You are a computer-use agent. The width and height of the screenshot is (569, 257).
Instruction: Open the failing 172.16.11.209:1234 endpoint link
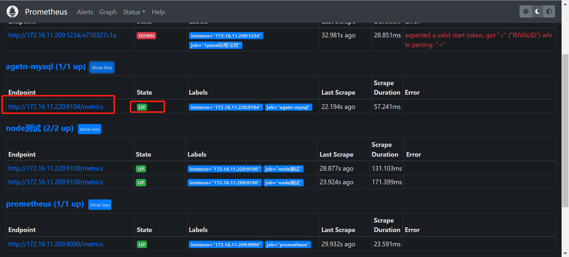tap(62, 35)
